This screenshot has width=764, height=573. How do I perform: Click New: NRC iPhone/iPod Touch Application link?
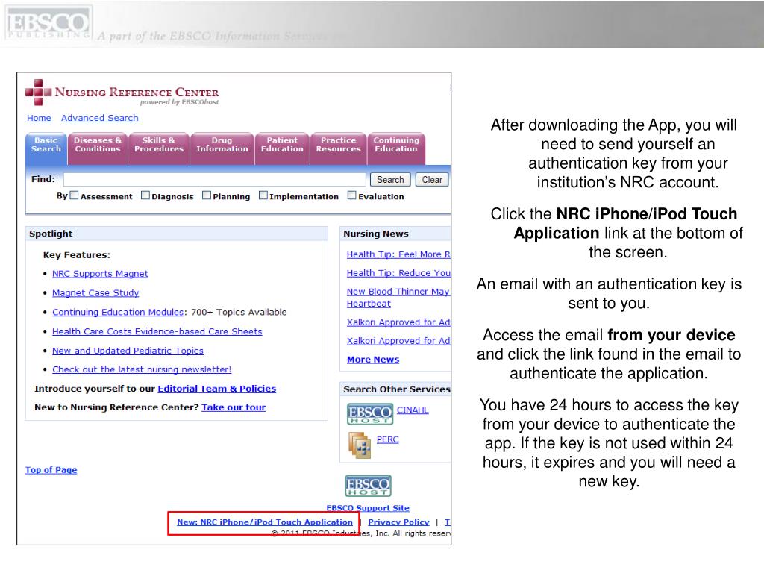click(265, 522)
